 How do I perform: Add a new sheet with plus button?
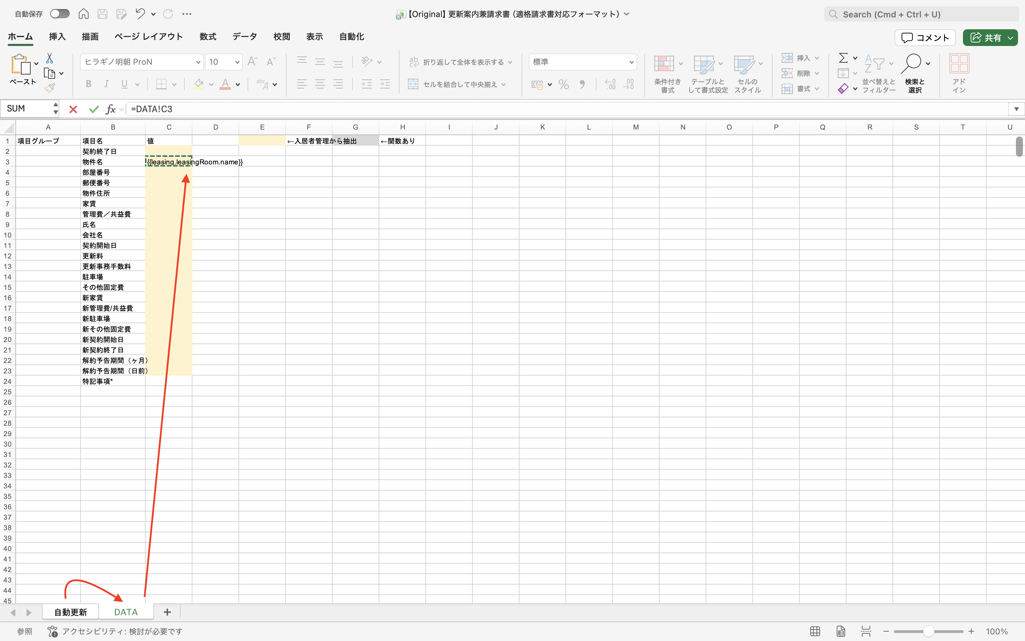167,612
